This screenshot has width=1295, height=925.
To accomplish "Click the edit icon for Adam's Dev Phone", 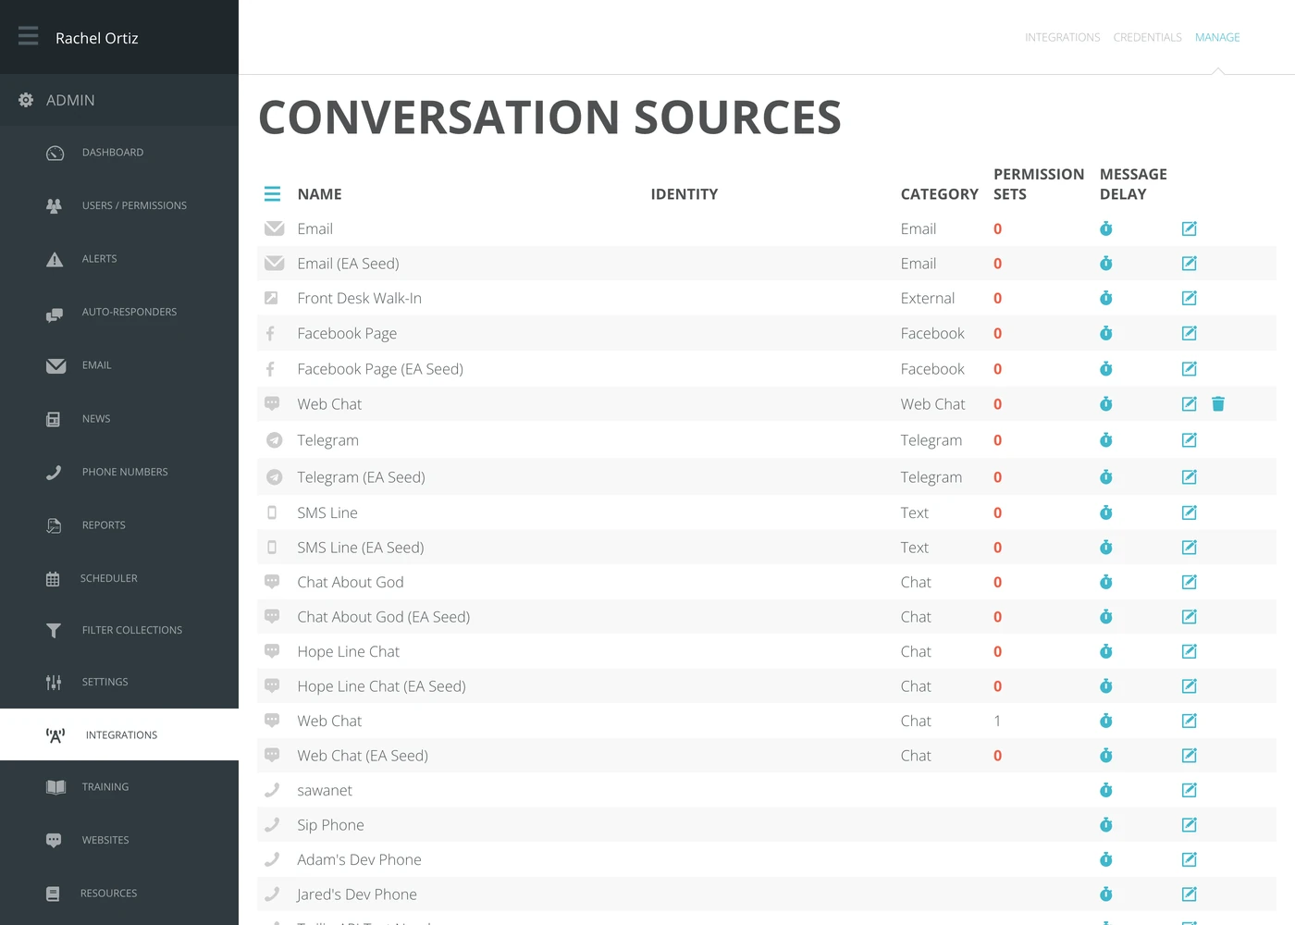I will tap(1190, 859).
